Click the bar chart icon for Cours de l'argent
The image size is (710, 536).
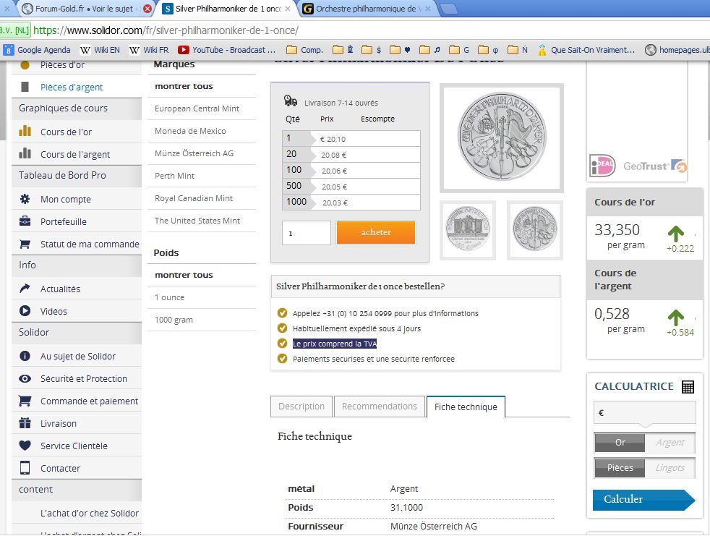[x=25, y=153]
